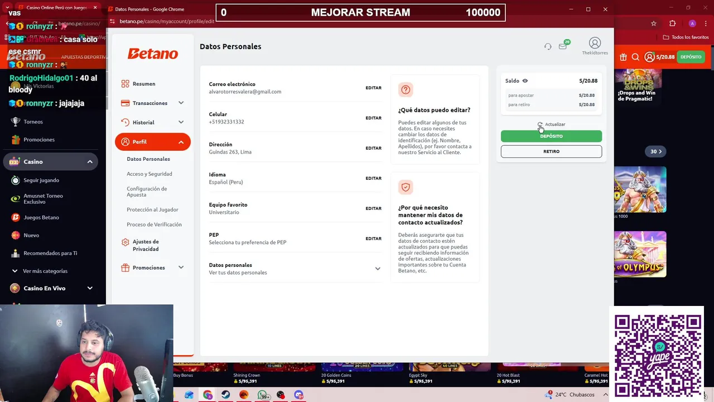
Task: Click the Promociones gift icon in account sidebar
Action: point(125,267)
